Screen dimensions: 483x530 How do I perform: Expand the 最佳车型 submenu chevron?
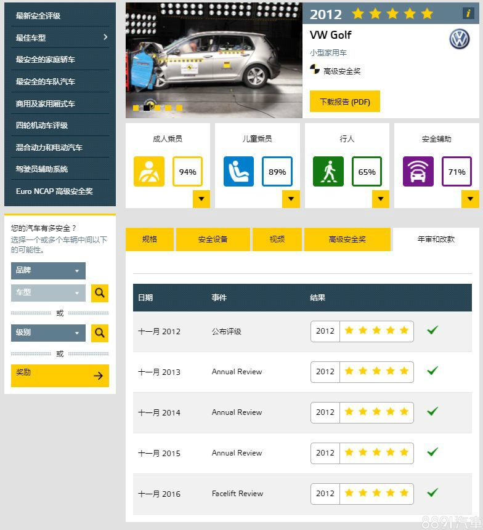coord(105,37)
